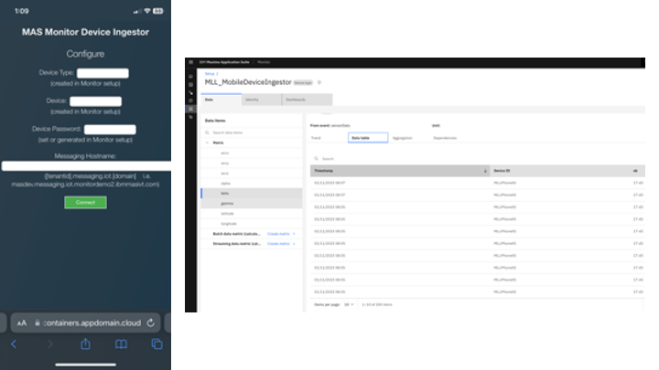
Task: Tap the Safari share icon
Action: pos(85,344)
